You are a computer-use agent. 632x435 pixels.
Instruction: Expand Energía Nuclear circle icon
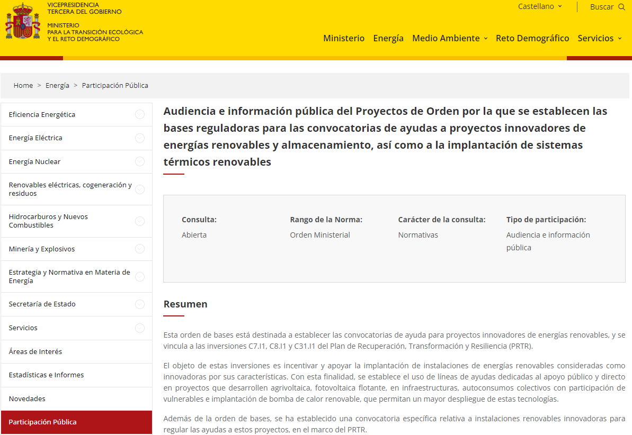pos(140,161)
